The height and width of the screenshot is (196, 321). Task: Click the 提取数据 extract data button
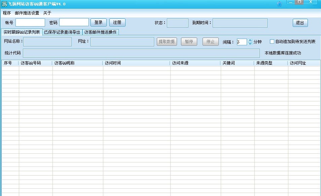[168, 42]
